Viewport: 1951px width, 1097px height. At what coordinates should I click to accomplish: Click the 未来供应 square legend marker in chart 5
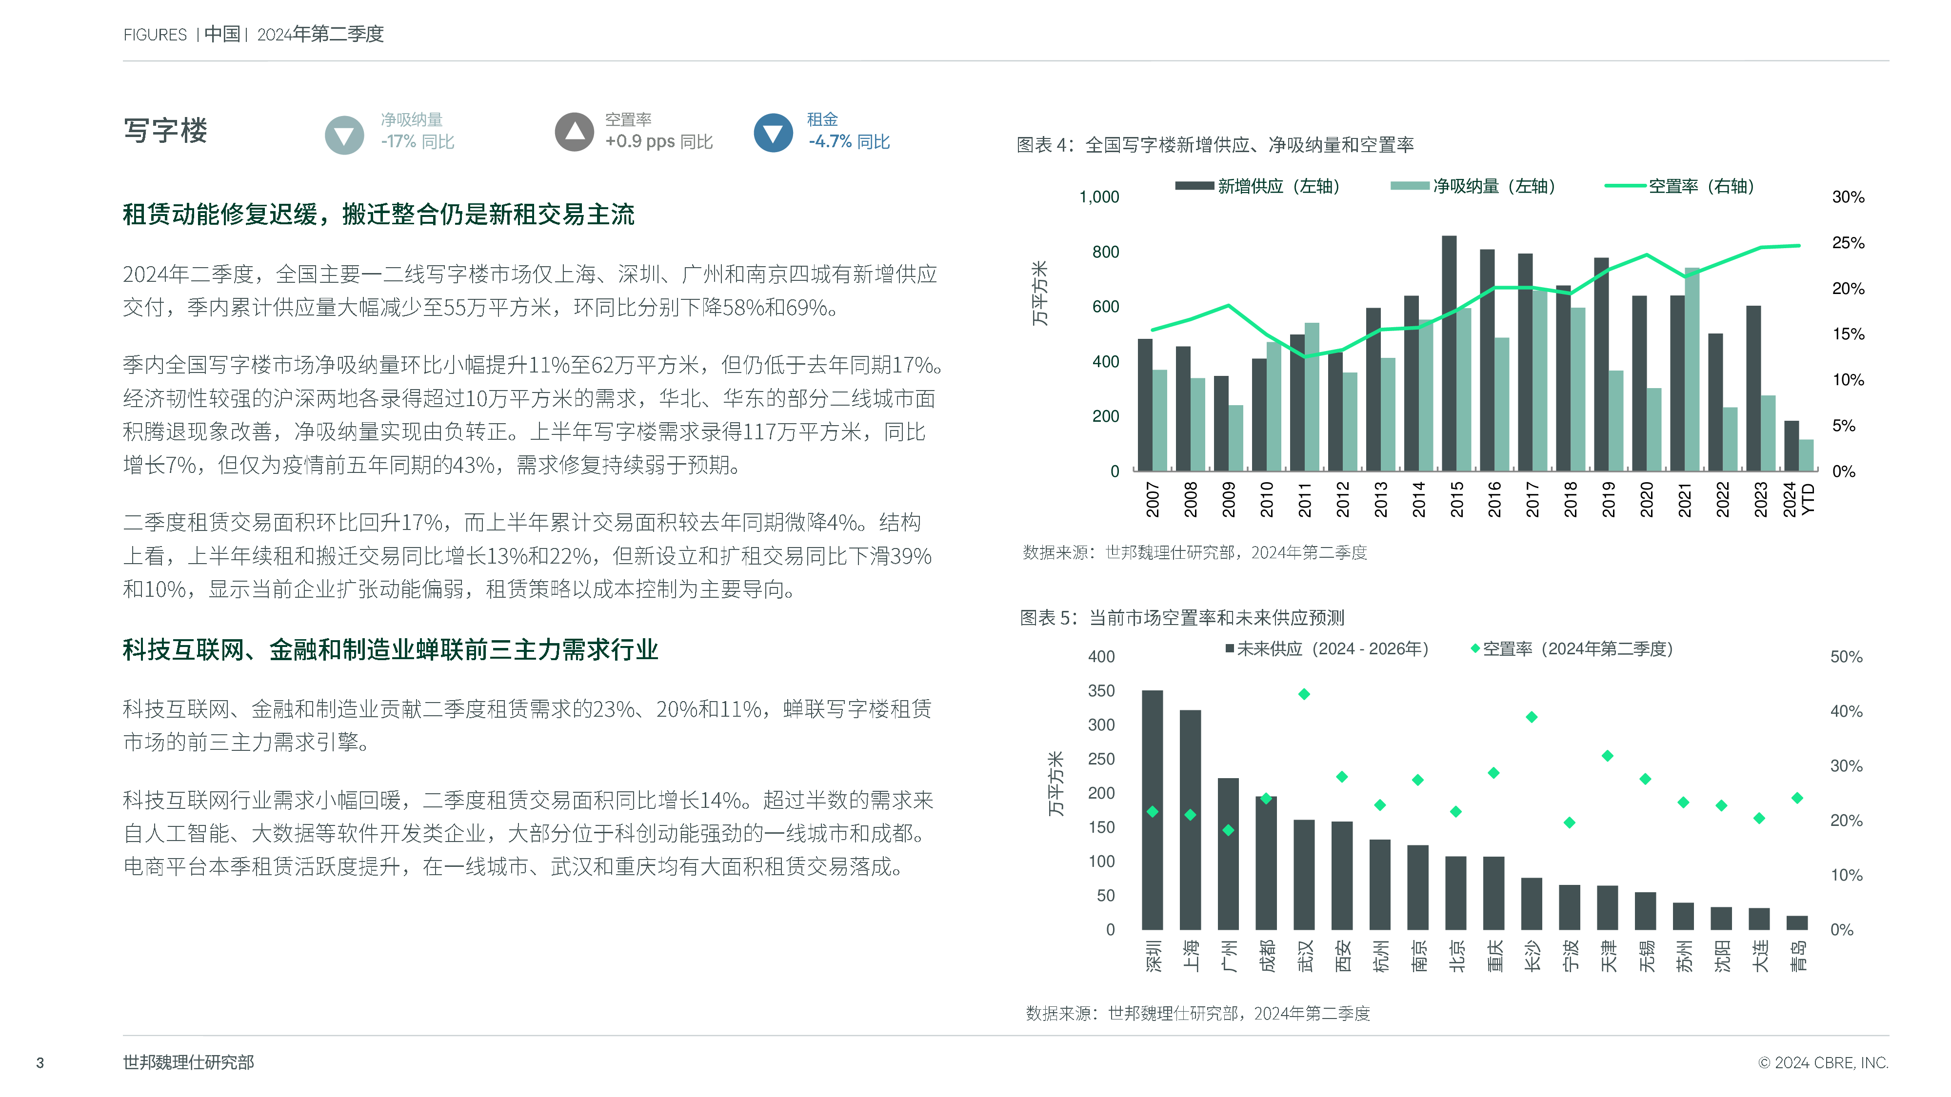point(1230,649)
